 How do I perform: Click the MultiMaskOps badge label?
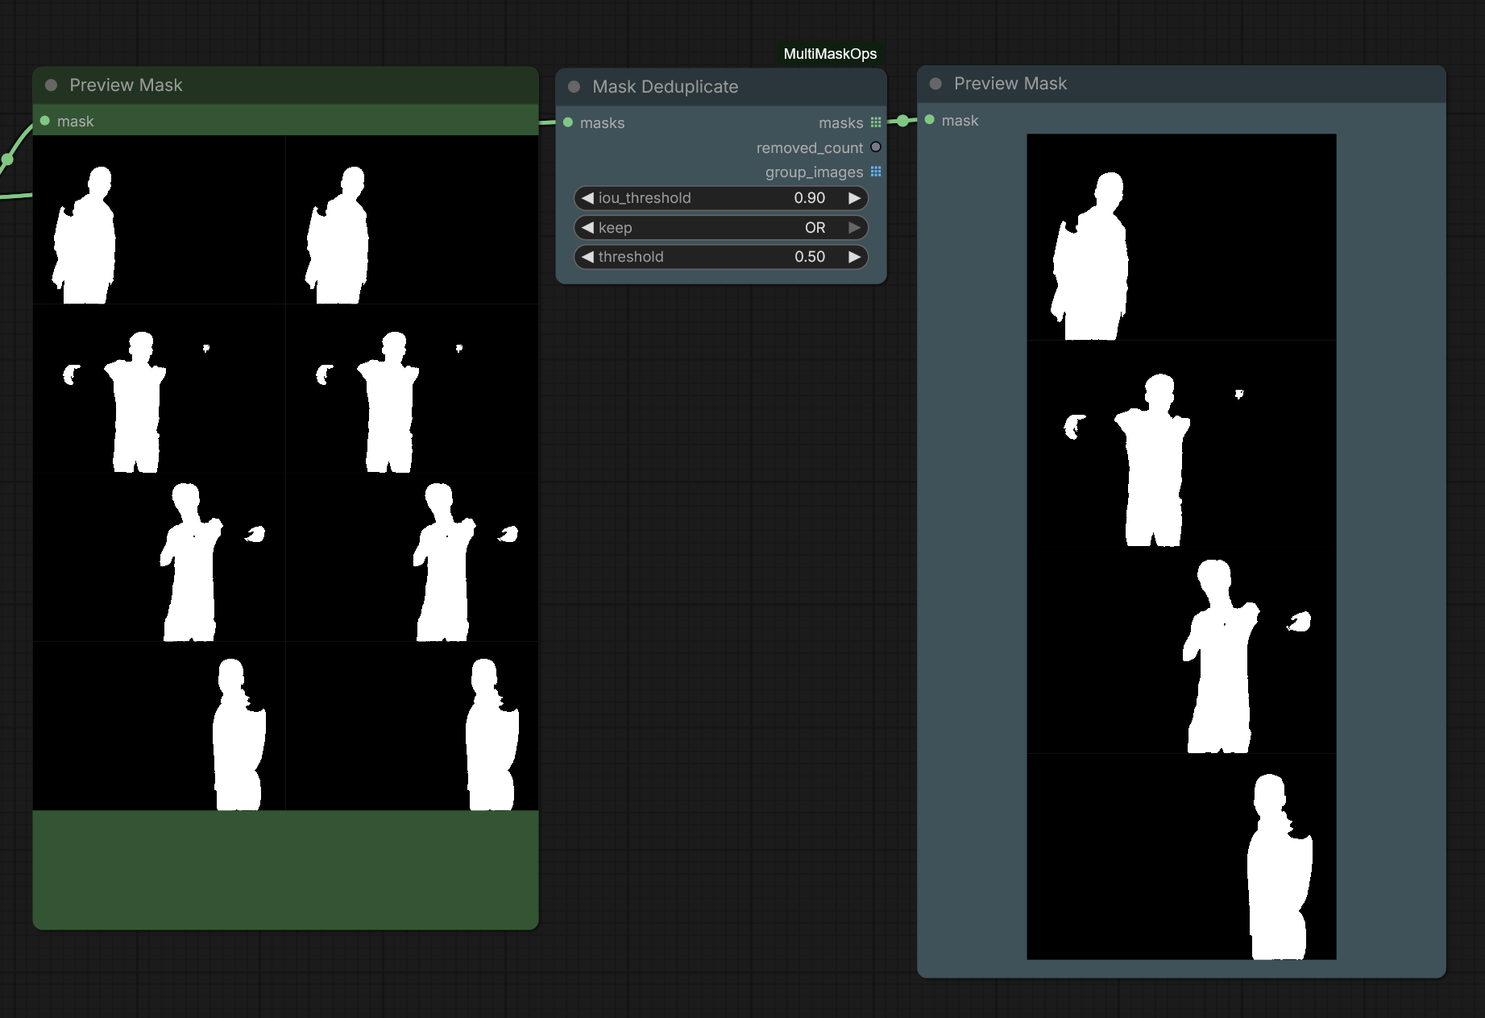coord(830,54)
